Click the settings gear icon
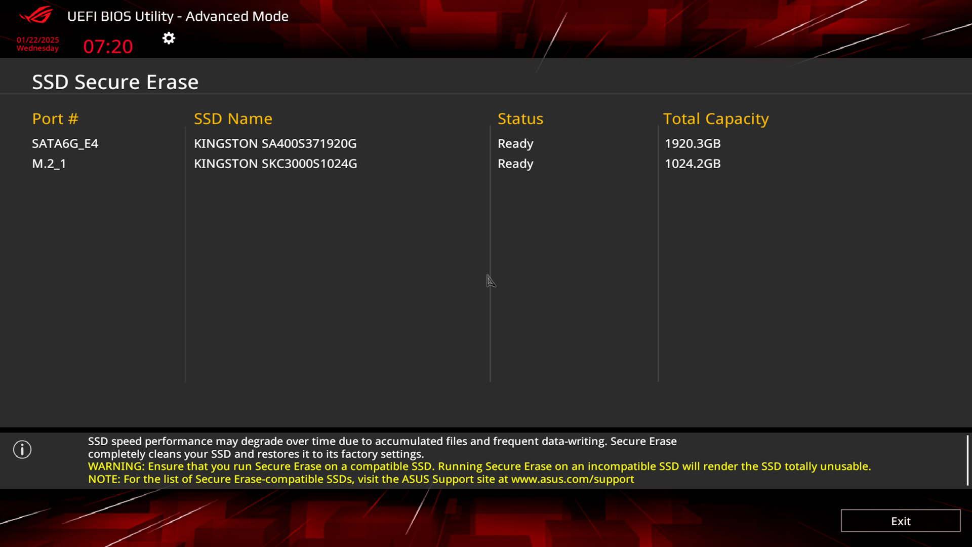The image size is (972, 547). pos(169,38)
